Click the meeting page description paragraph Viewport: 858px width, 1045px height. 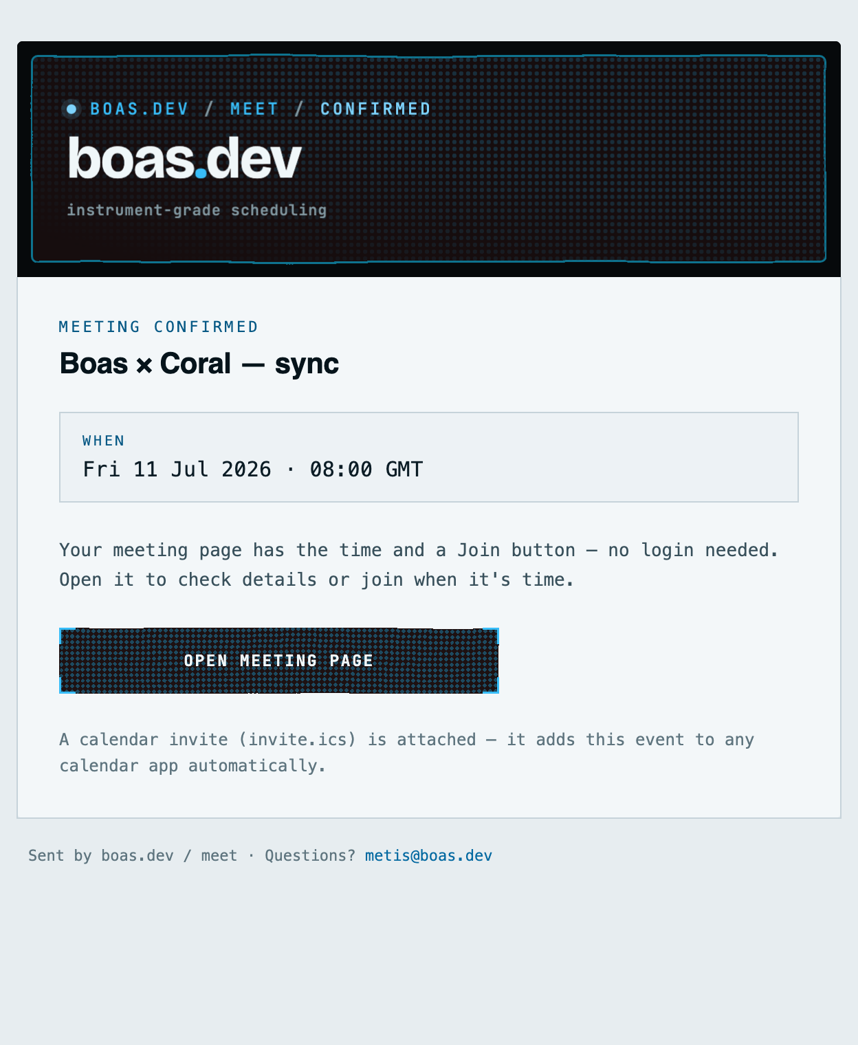(419, 565)
